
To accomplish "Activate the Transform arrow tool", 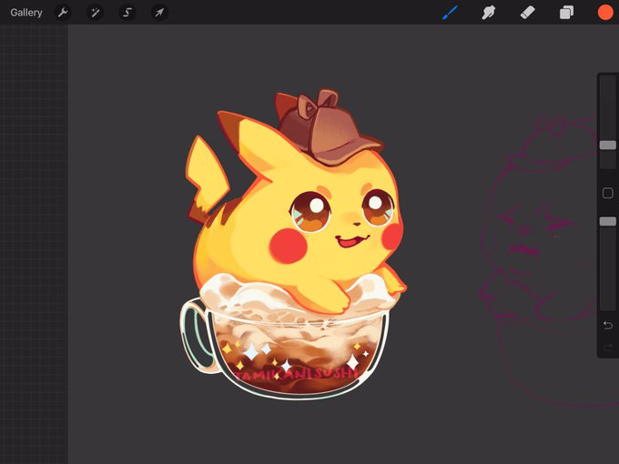I will 159,13.
